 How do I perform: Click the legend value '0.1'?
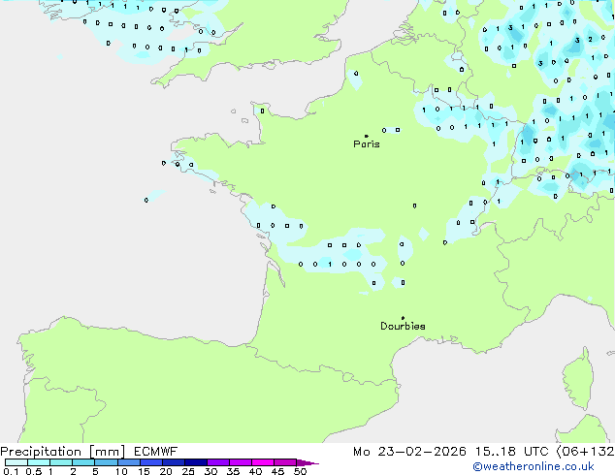point(11,471)
